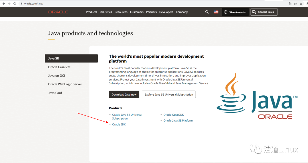
Task: Click the Oracle logo in header
Action: 58,12
